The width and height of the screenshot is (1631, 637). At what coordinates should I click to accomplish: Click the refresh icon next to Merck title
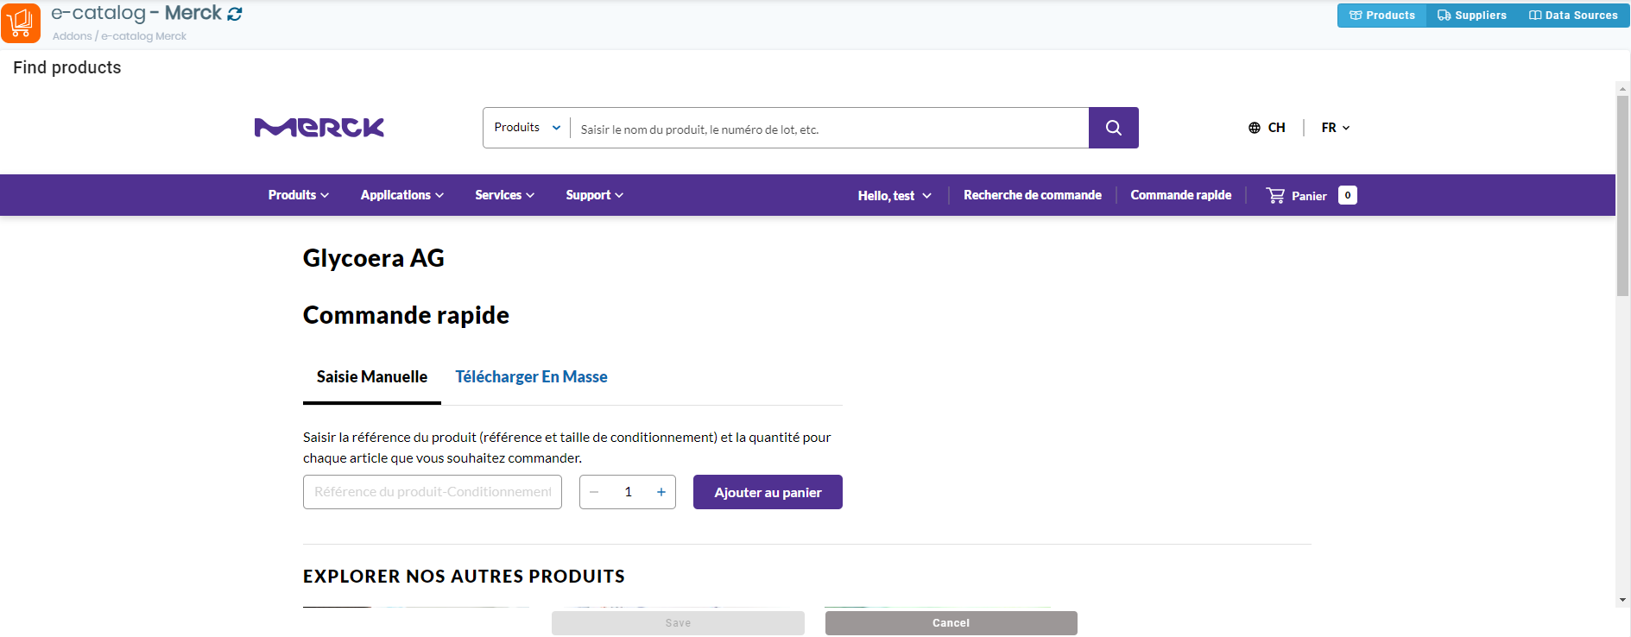(x=235, y=14)
